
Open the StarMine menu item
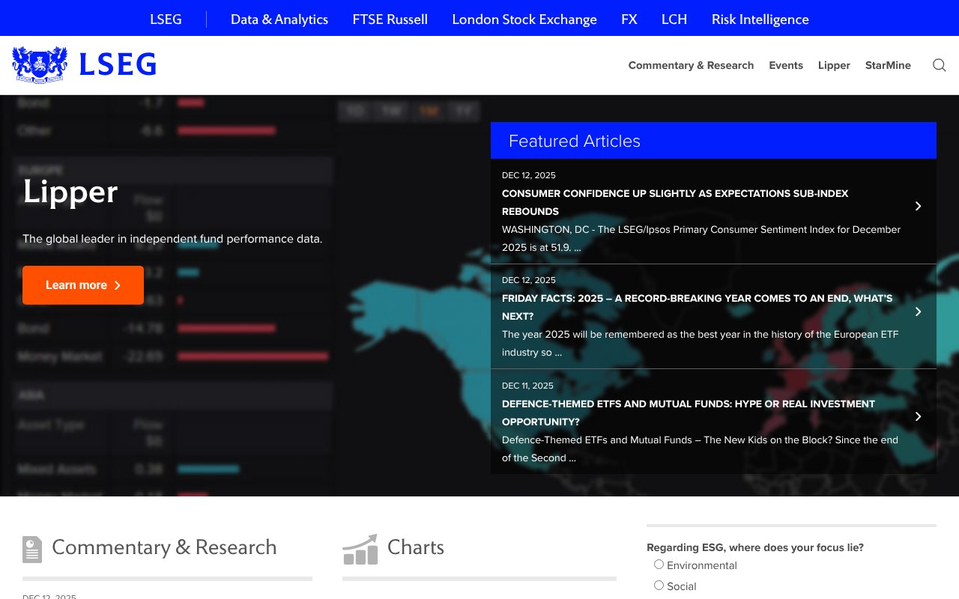pyautogui.click(x=888, y=65)
